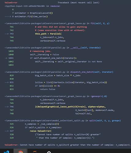Click final ValueError n_splits=5 message
The width and height of the screenshot is (131, 153).
coord(68,145)
